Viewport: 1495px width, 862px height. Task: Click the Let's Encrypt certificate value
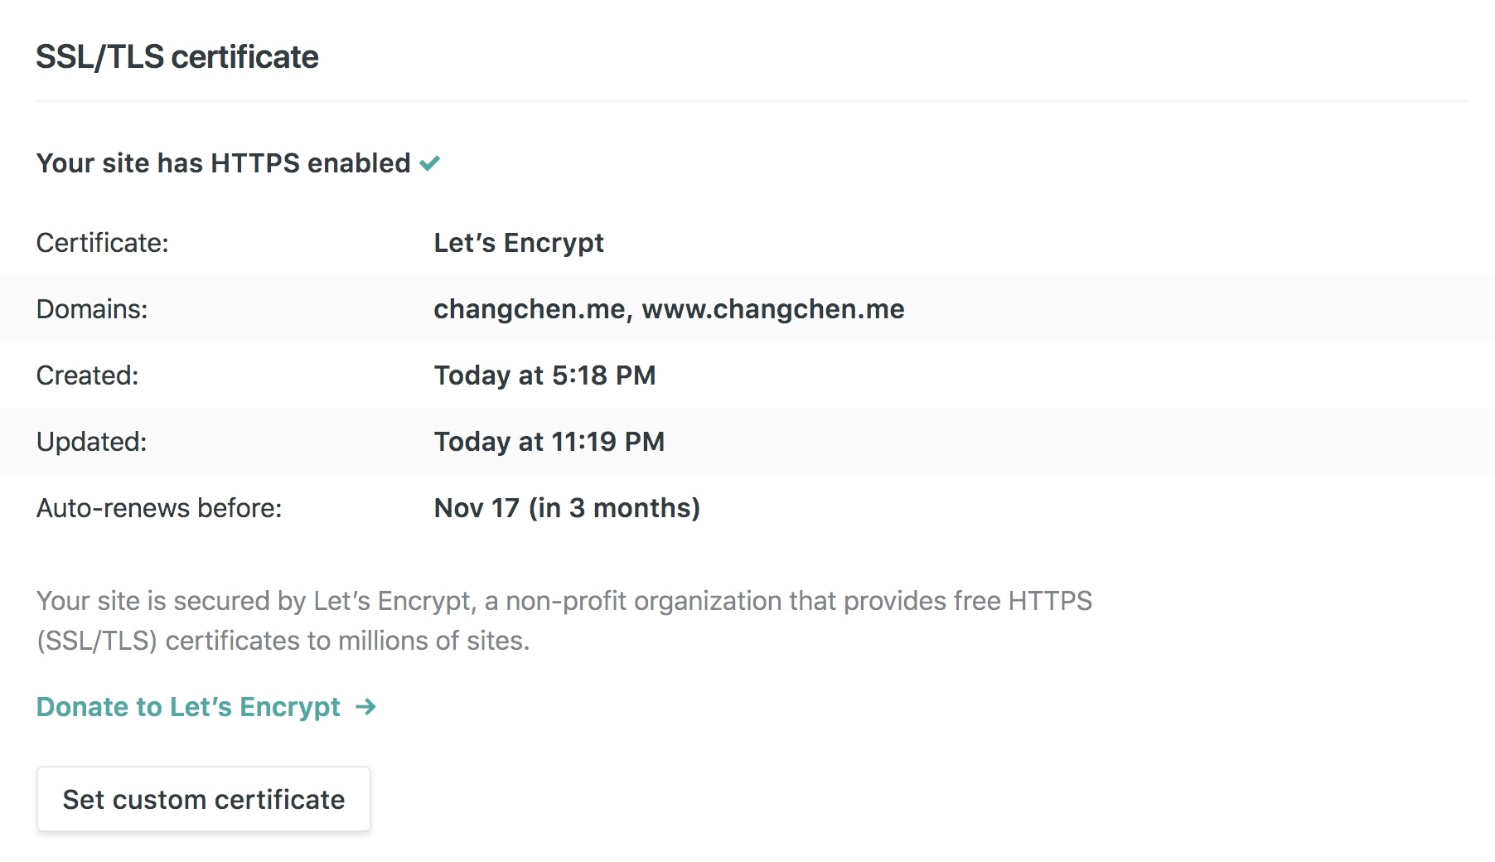(x=519, y=243)
